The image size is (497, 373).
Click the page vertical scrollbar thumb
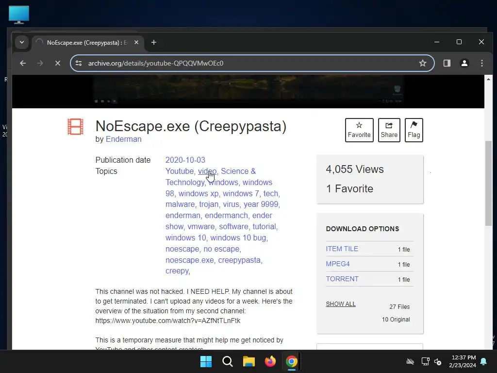tap(488, 183)
